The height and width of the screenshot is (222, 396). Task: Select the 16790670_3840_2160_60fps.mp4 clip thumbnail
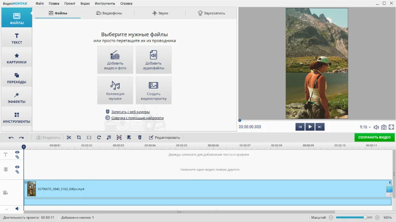click(x=32, y=189)
